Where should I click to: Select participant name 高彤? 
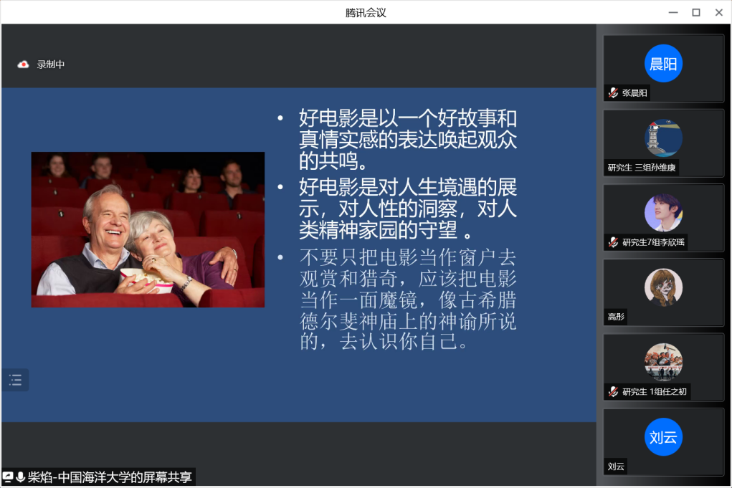pos(616,317)
